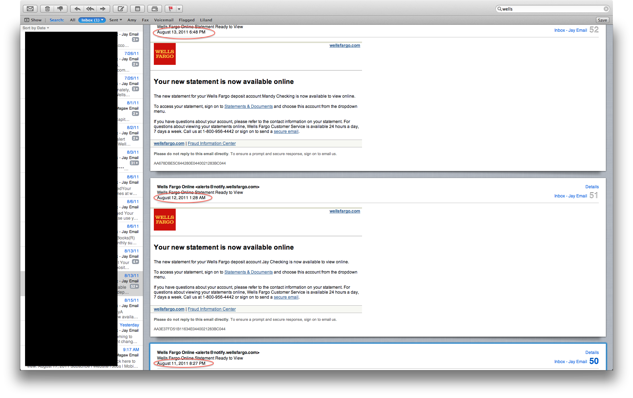Click the Get Mail envelope icon
Image resolution: width=633 pixels, height=398 pixels.
click(30, 9)
